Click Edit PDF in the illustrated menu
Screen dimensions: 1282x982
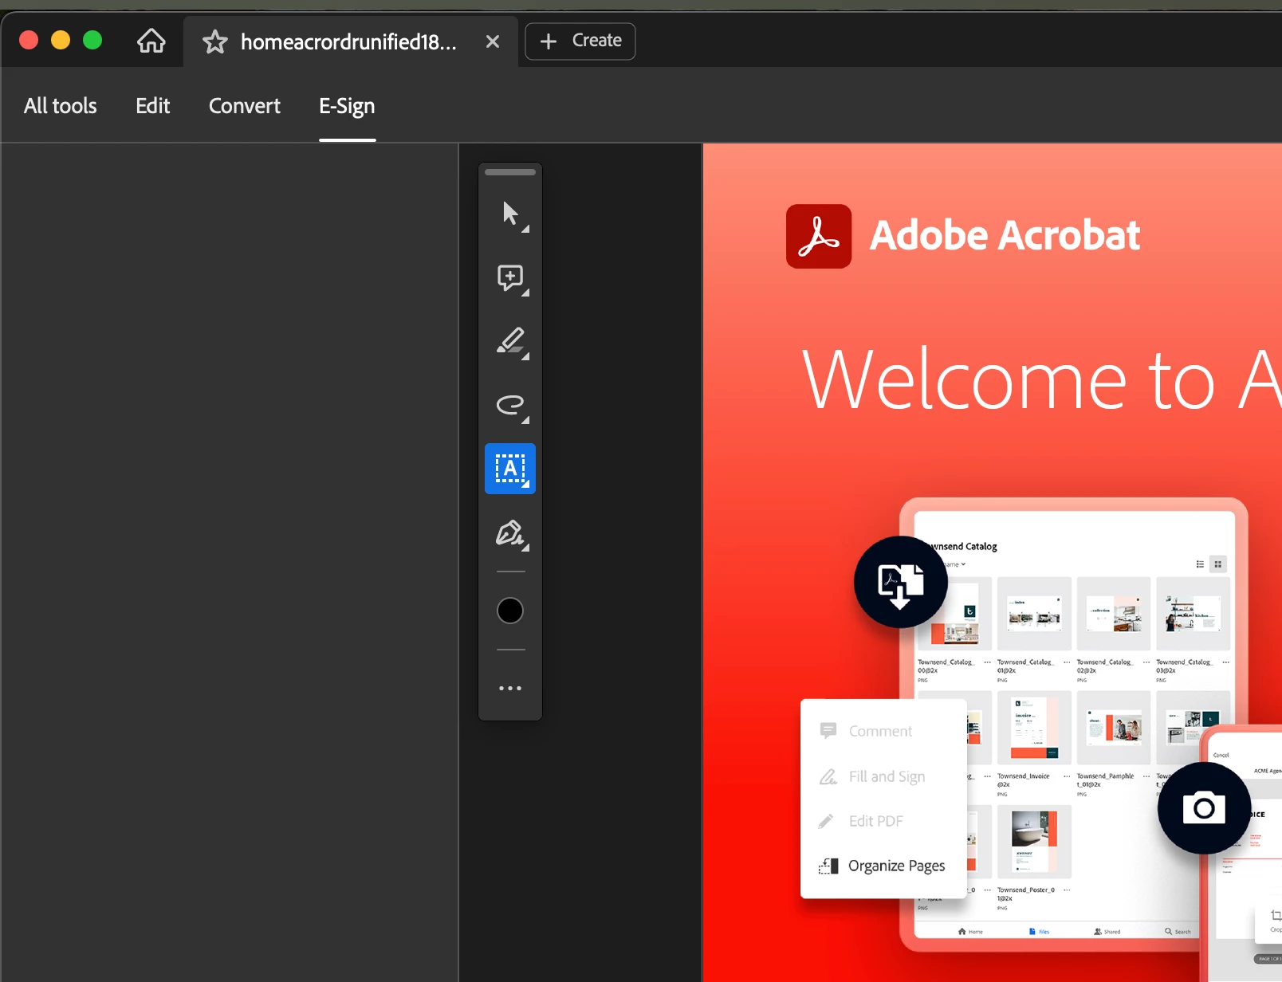[862, 821]
